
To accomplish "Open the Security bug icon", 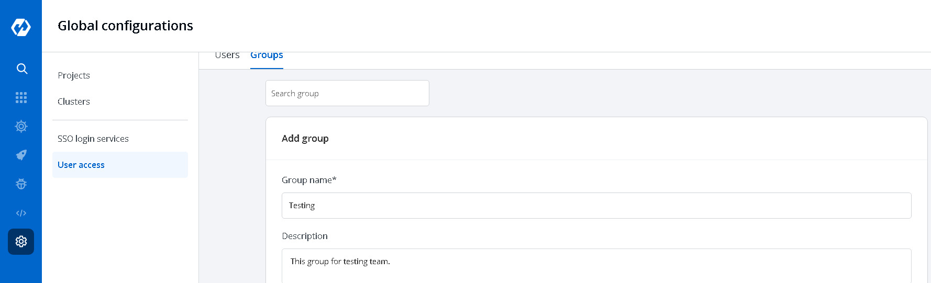I will (x=21, y=184).
